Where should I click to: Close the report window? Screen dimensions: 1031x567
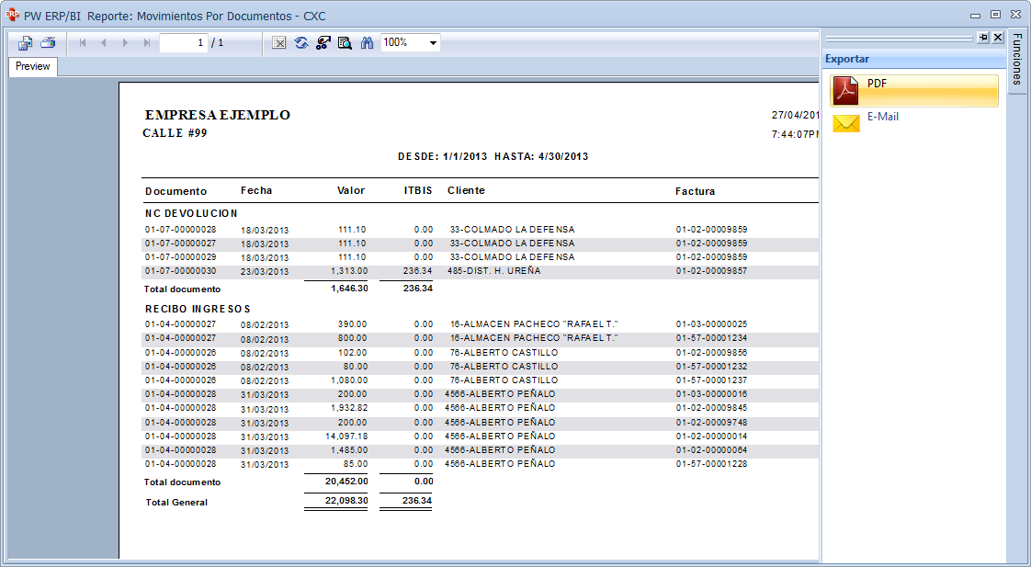1016,15
